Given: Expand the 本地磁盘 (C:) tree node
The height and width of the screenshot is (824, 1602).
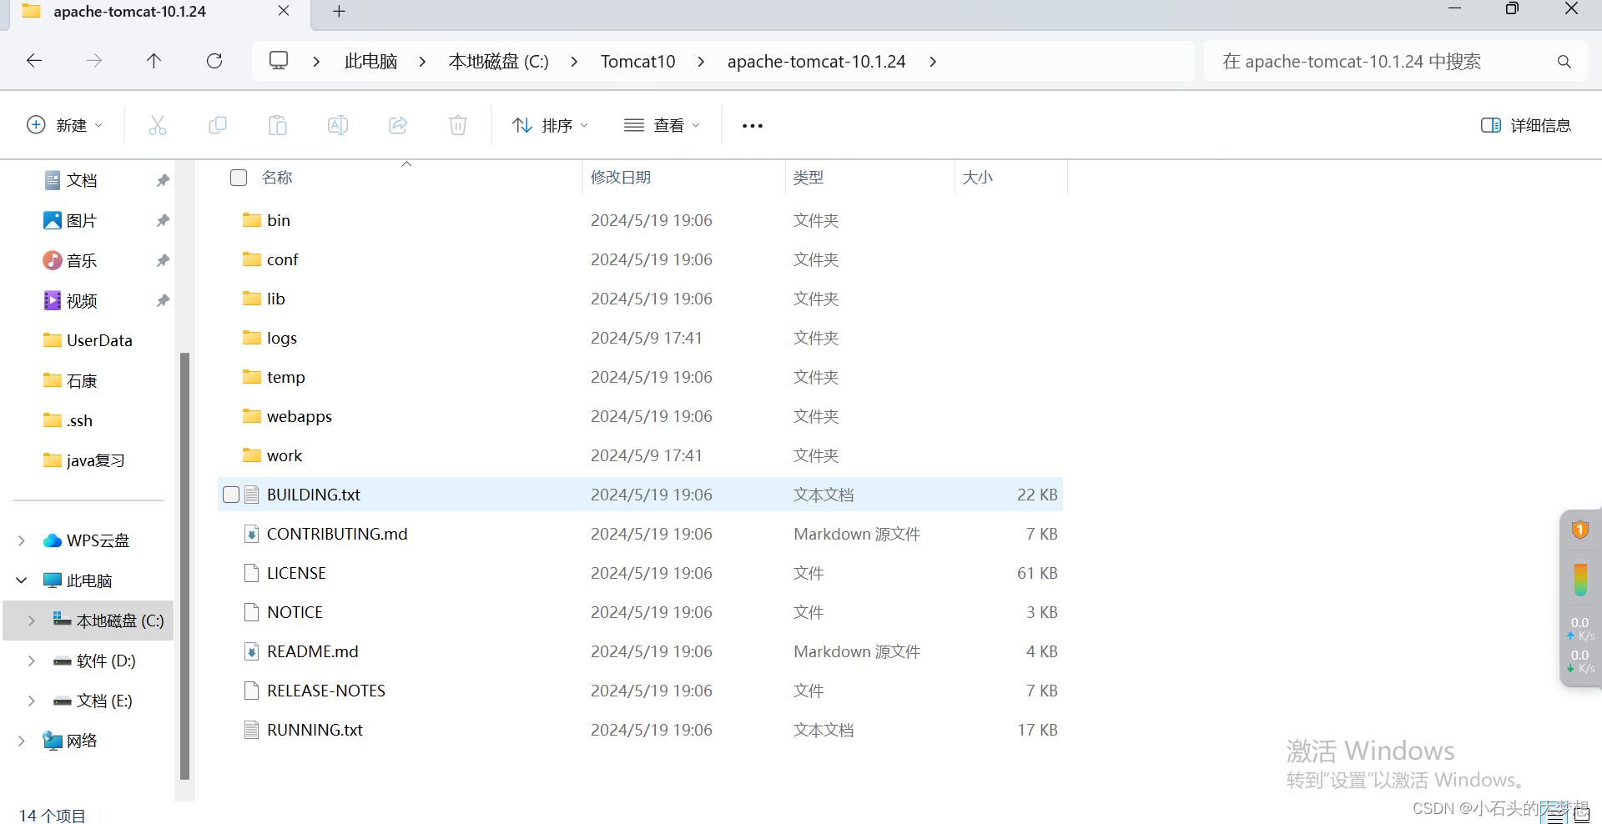Looking at the screenshot, I should 32,621.
